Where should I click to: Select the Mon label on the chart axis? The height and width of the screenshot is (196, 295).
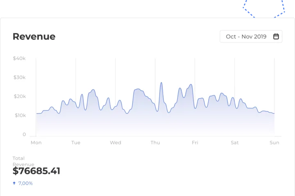pyautogui.click(x=36, y=143)
